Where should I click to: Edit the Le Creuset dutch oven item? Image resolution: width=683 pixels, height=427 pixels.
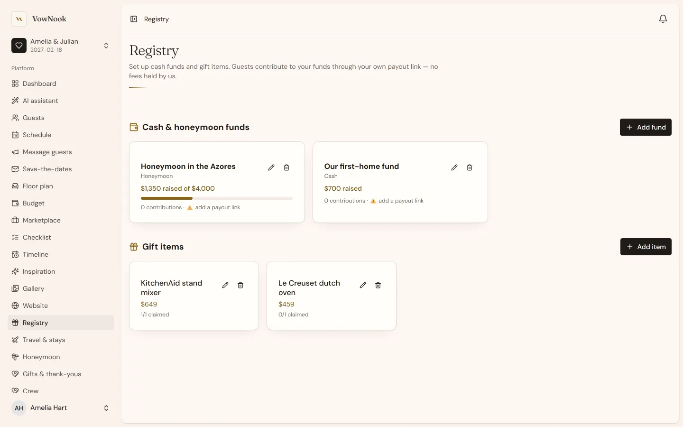click(363, 285)
